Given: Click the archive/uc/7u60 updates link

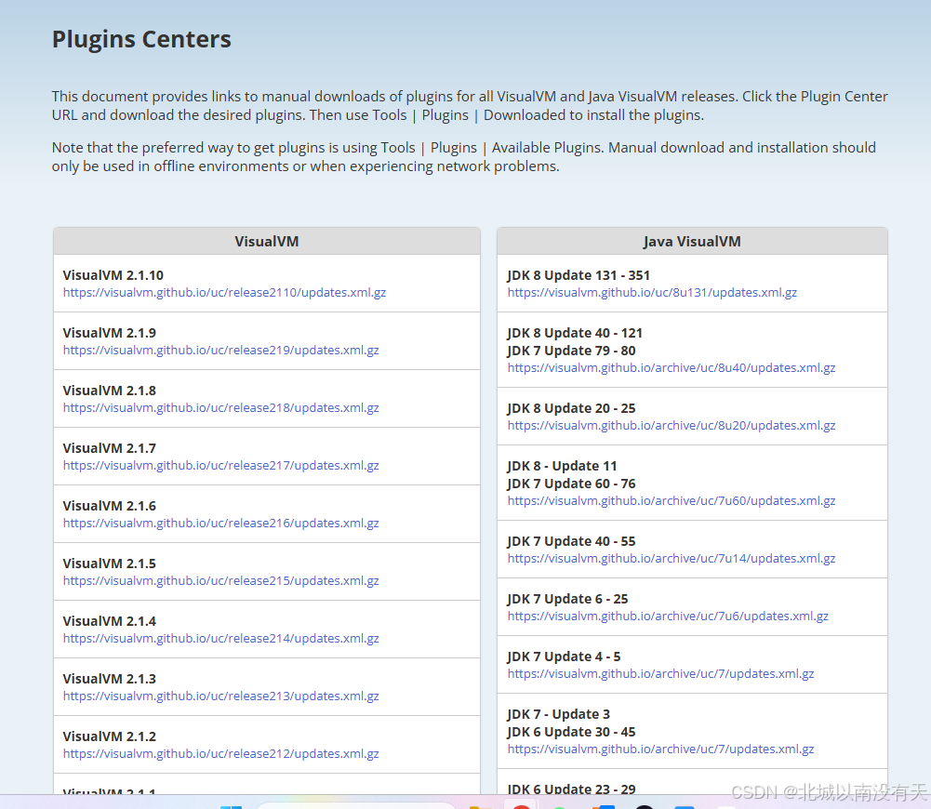Looking at the screenshot, I should [x=672, y=501].
